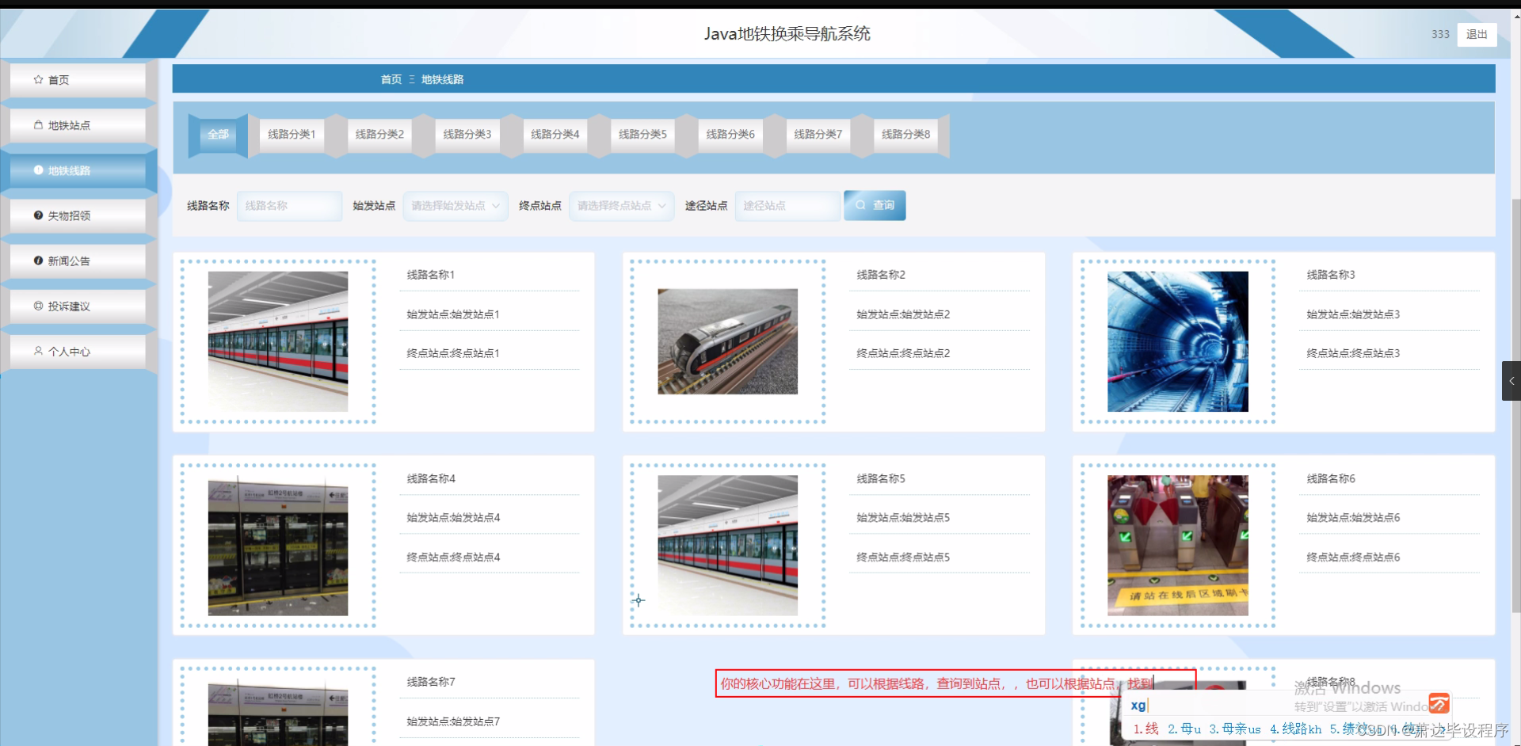Open the 地铁站点 sidebar menu item

click(78, 125)
